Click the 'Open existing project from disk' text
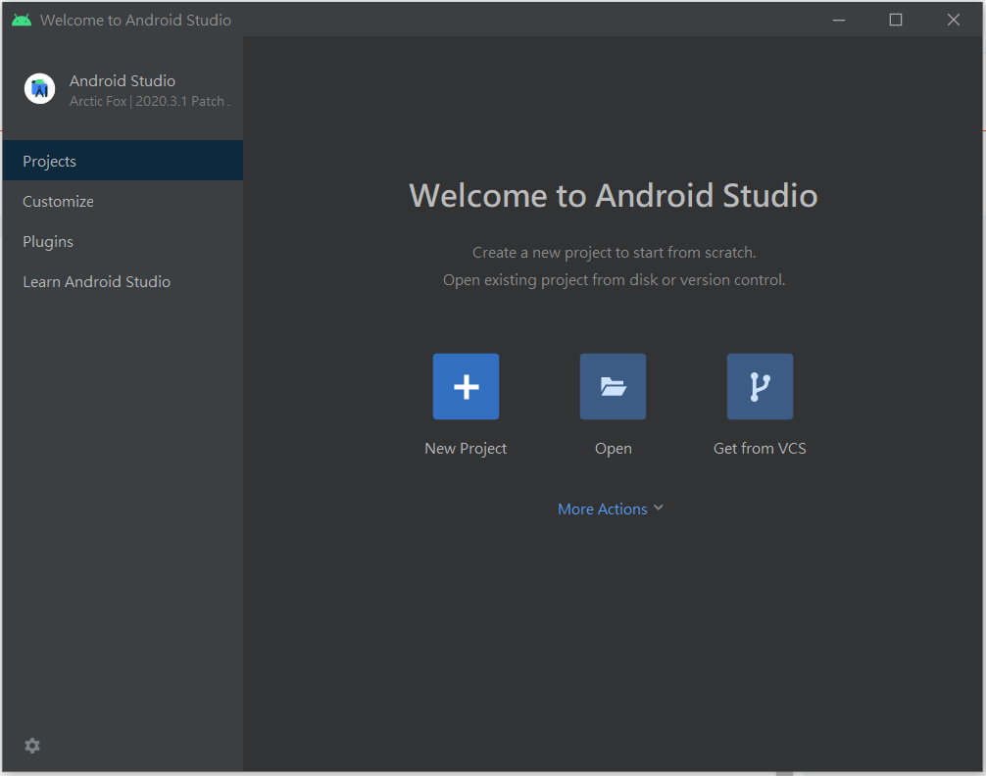 coord(614,280)
